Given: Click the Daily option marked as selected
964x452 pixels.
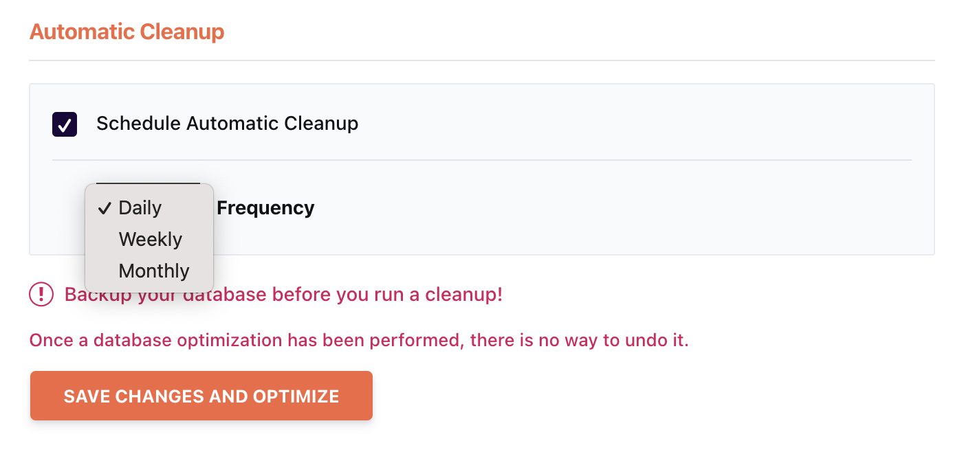Looking at the screenshot, I should (140, 207).
